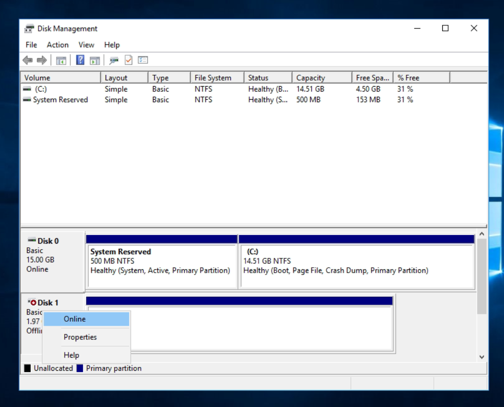
Task: Click the Forward arrow in the toolbar
Action: click(x=42, y=60)
